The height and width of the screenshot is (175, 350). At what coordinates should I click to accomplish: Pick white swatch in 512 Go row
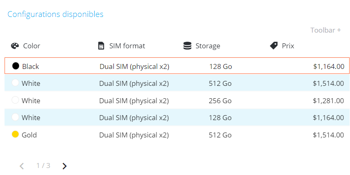(15, 83)
